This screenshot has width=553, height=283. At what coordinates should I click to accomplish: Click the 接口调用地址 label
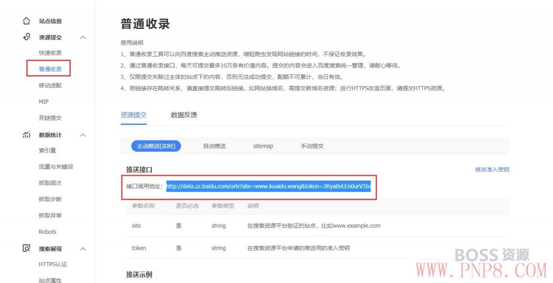tap(145, 187)
